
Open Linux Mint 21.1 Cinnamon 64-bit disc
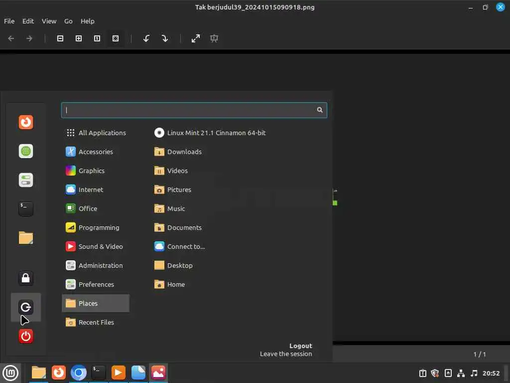tap(210, 133)
